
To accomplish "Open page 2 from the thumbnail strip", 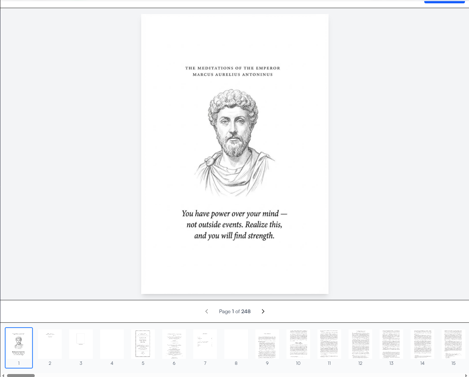I will [50, 344].
